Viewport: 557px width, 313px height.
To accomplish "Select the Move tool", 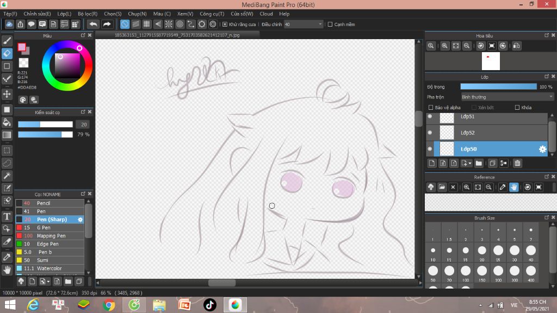I will click(x=7, y=94).
